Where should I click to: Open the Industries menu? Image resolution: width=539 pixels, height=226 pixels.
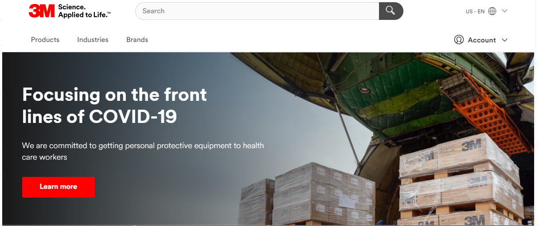pyautogui.click(x=93, y=40)
